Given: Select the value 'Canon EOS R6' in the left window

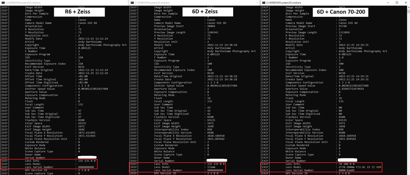Looking at the screenshot, I should [x=87, y=23].
